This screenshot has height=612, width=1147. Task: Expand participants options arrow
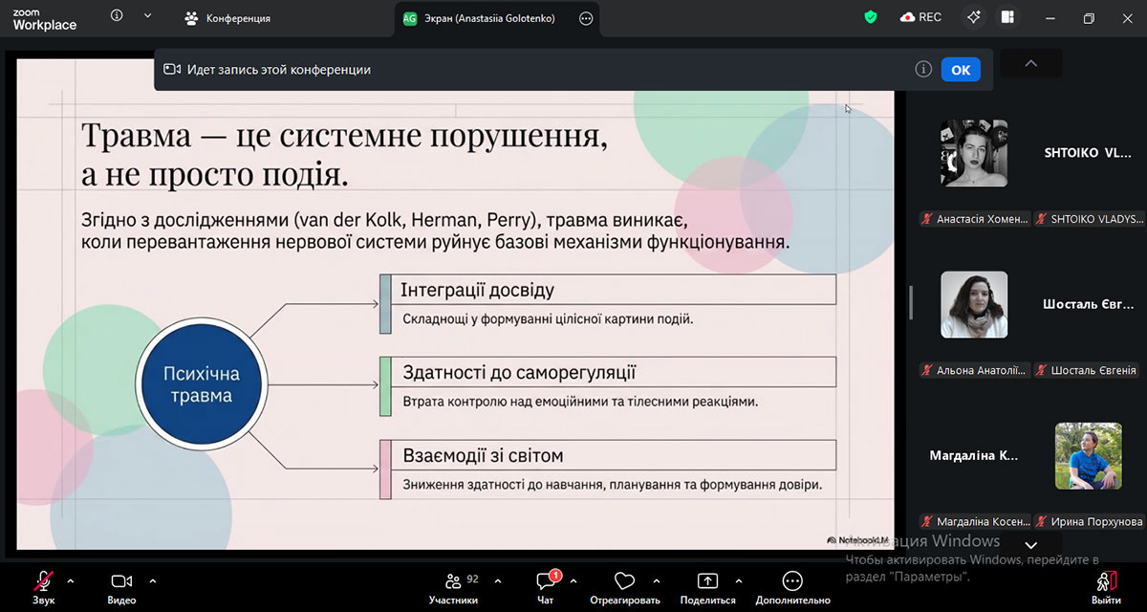point(490,580)
